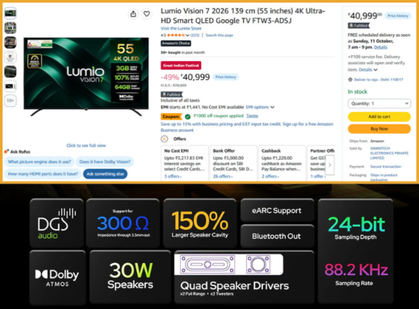Add the TV to wishlist with heart icon
The image size is (419, 309).
coord(147,13)
